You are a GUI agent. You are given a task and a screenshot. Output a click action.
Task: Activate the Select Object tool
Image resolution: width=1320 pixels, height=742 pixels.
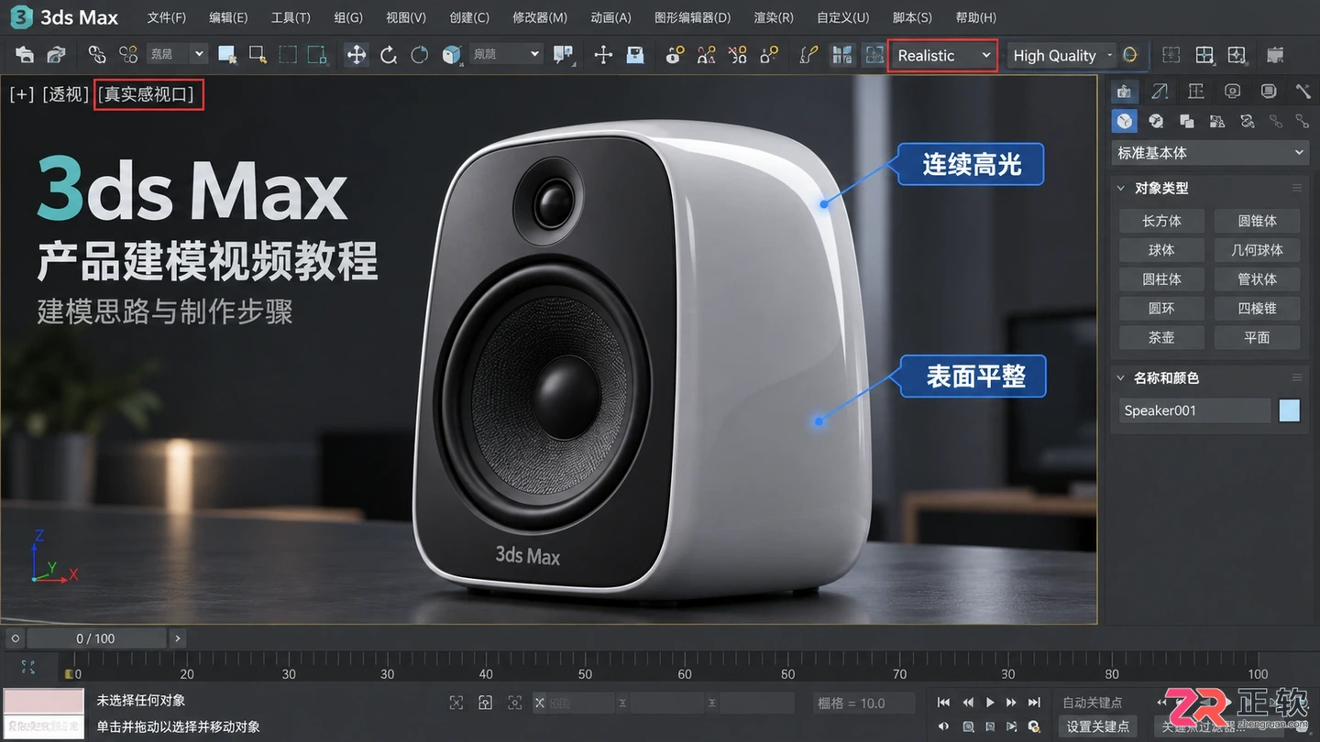226,55
